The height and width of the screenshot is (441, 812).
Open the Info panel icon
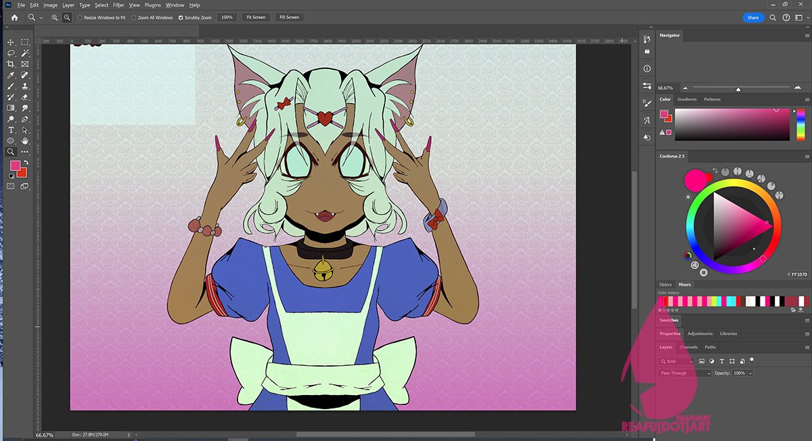(647, 69)
